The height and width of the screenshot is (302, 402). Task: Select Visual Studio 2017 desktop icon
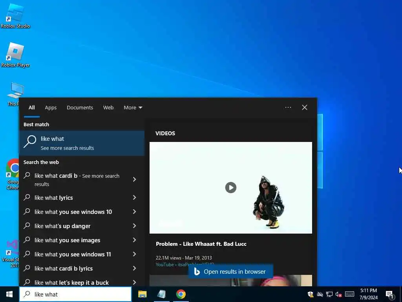click(x=10, y=254)
